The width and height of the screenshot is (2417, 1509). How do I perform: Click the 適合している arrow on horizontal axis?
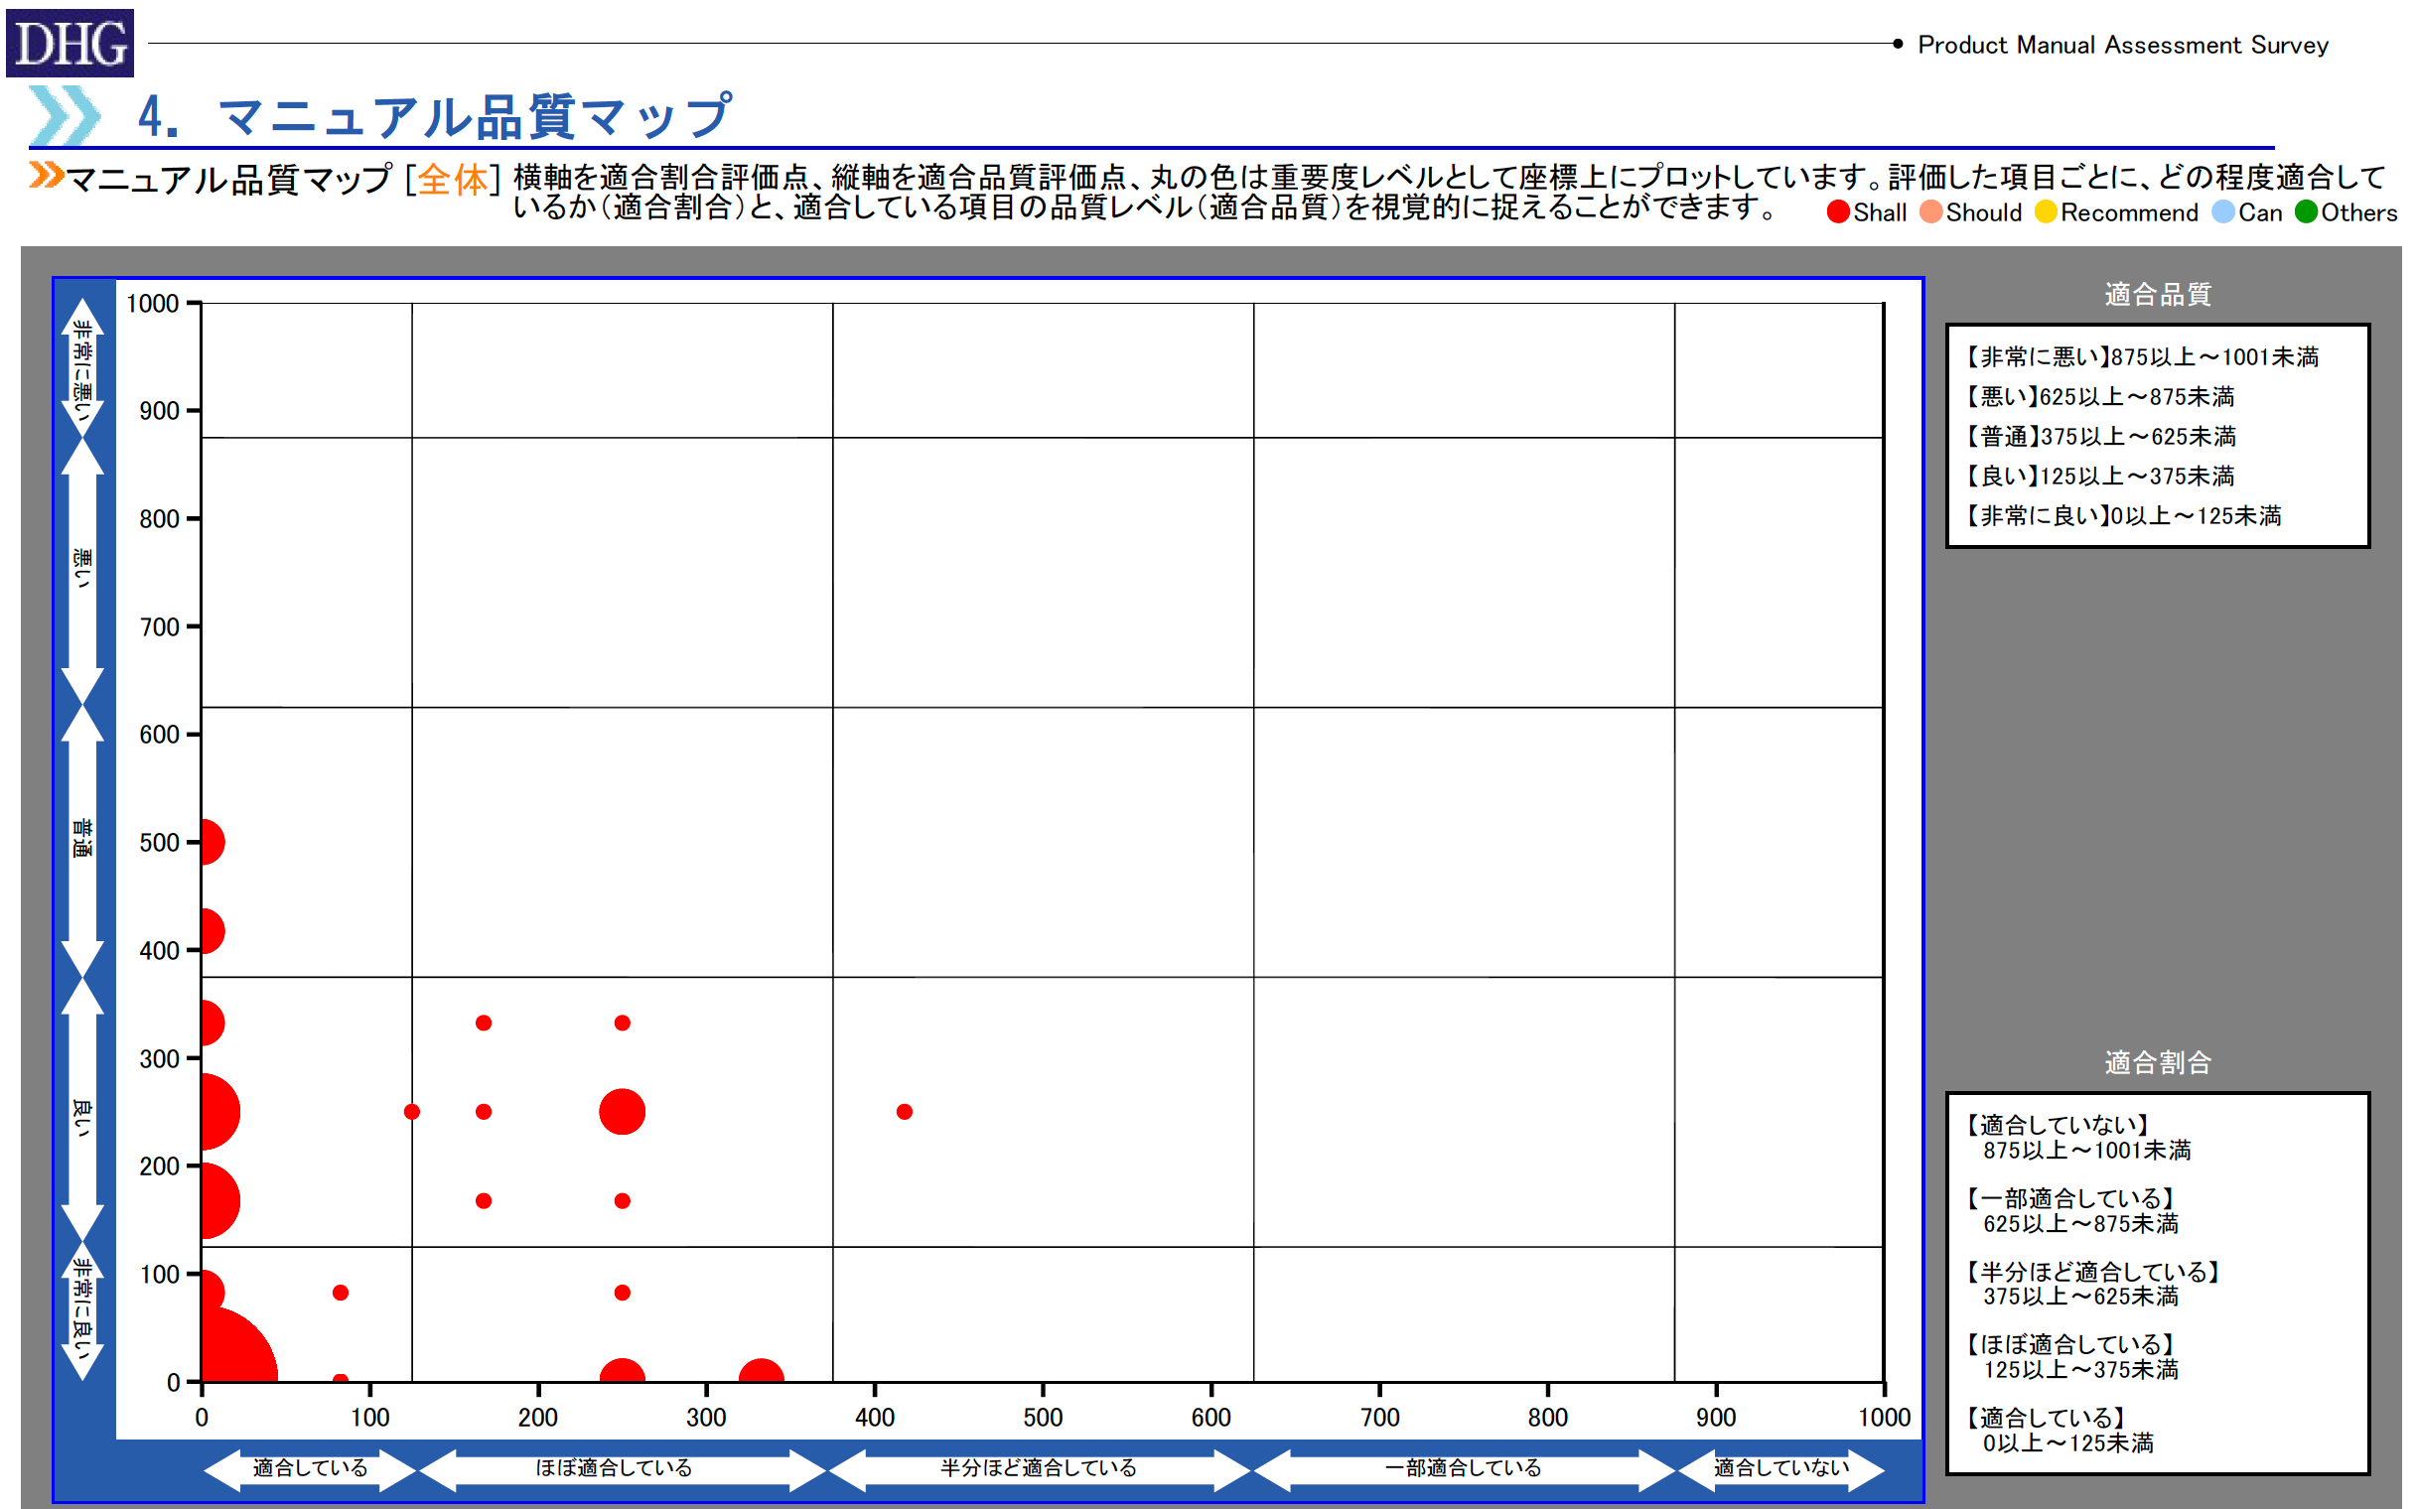[310, 1468]
